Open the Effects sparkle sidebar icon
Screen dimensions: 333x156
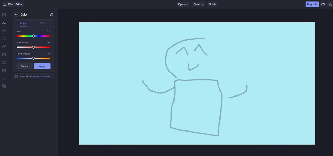tap(4, 38)
